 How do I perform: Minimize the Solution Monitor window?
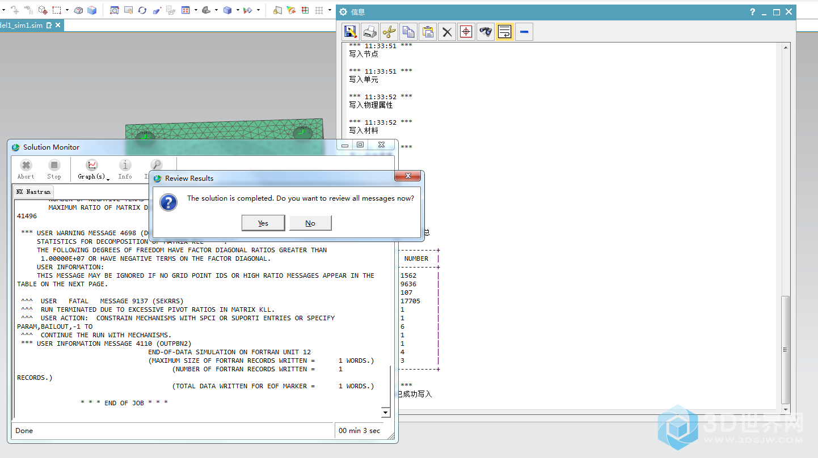(345, 145)
